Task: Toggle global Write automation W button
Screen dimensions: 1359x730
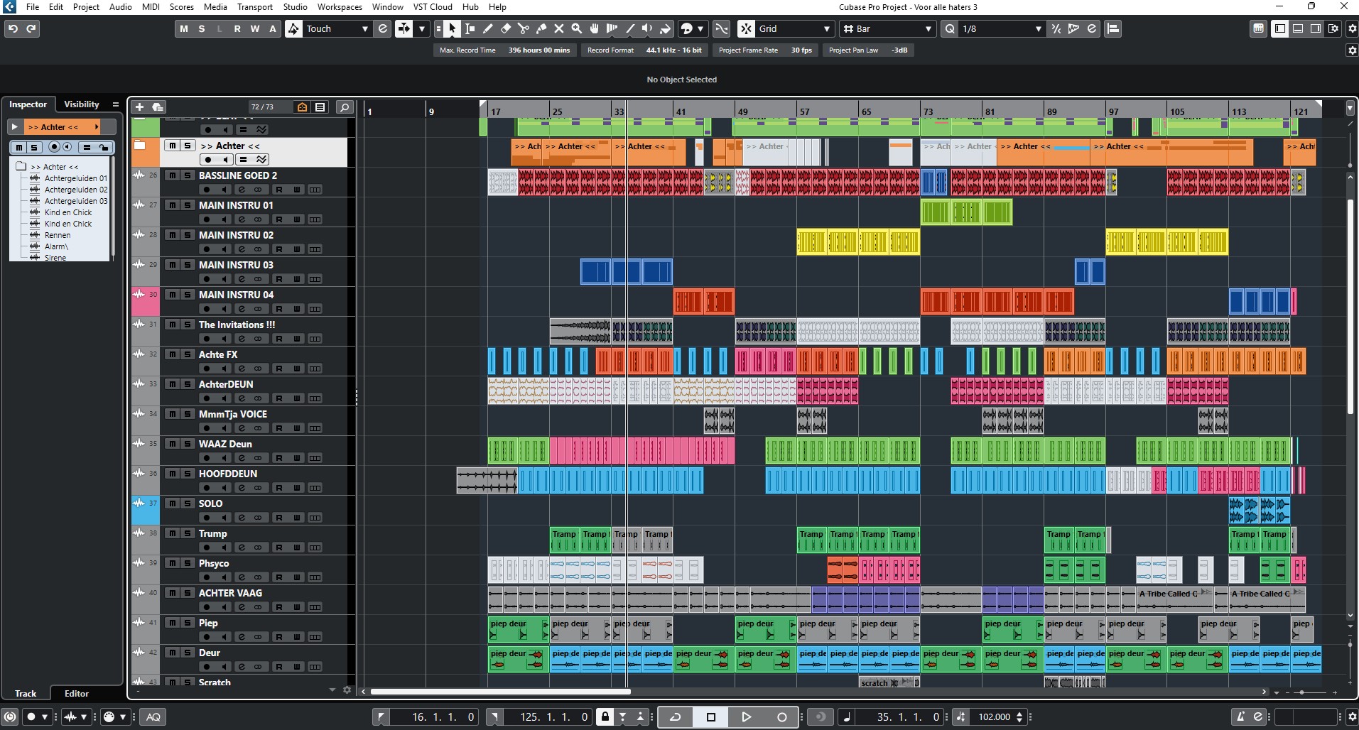Action: coord(255,28)
